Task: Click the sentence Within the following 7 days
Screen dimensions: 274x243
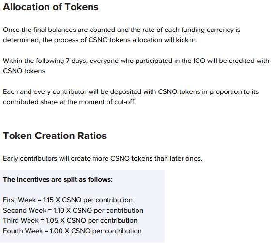Action: tap(136, 66)
